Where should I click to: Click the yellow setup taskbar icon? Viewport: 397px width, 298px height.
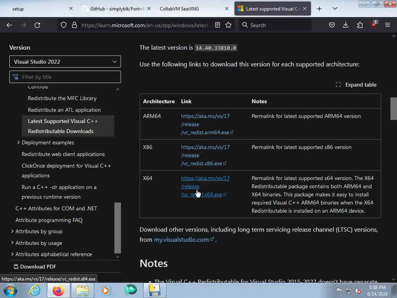pyautogui.click(x=155, y=290)
